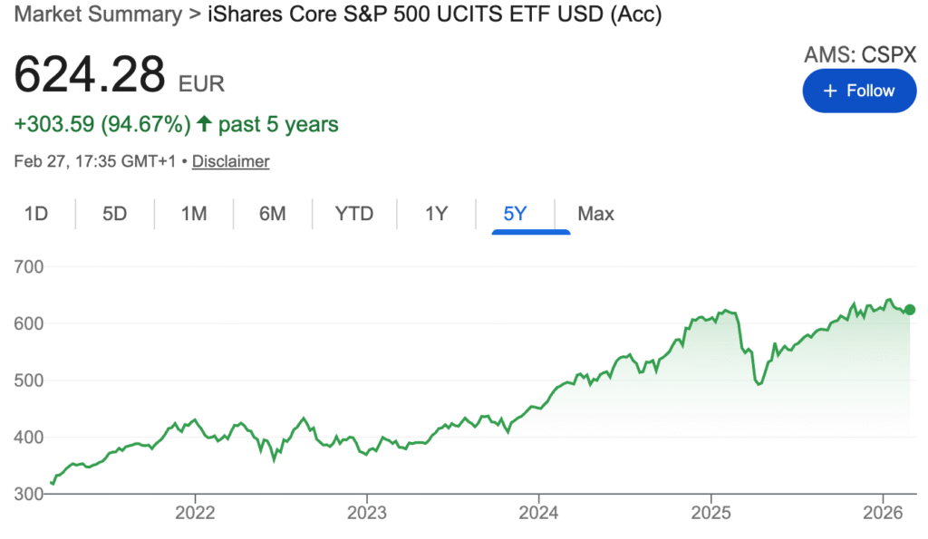Image resolution: width=928 pixels, height=539 pixels.
Task: Select the 1D time range tab
Action: click(x=35, y=214)
